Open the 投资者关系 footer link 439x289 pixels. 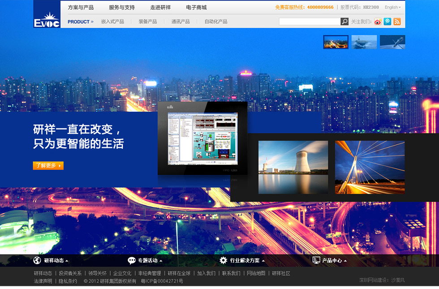tap(70, 273)
